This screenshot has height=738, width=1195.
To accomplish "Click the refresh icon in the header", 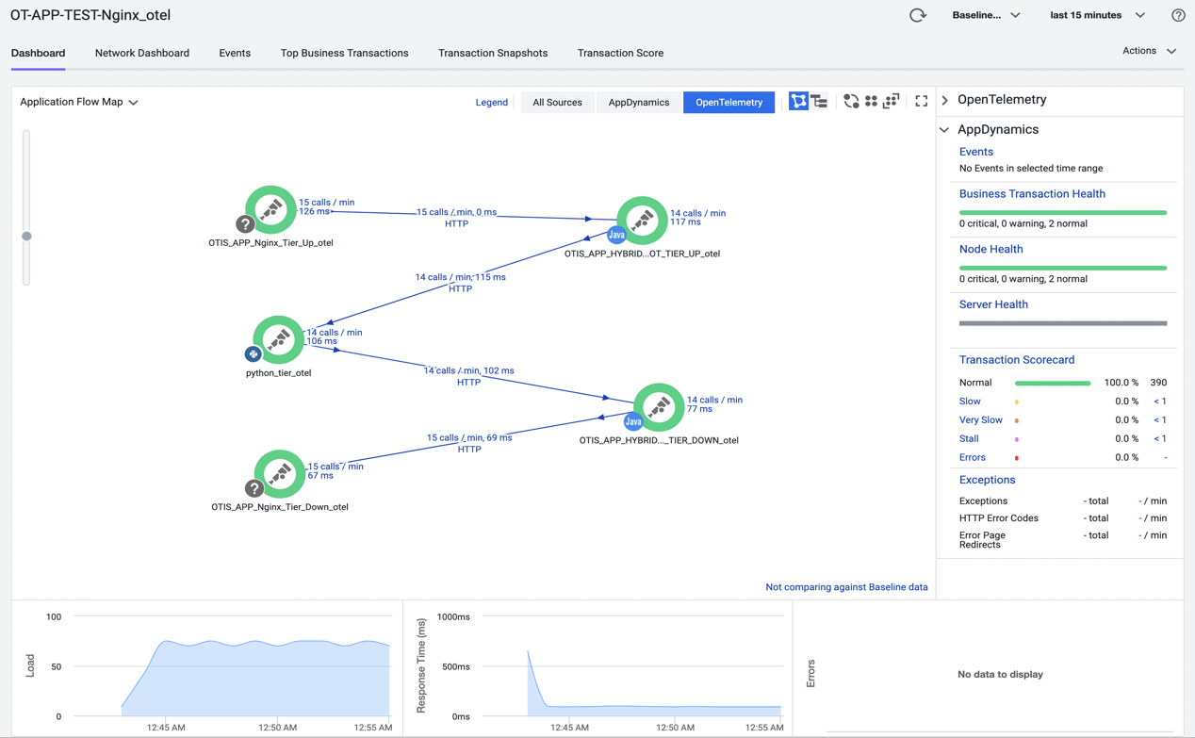I will coord(917,15).
